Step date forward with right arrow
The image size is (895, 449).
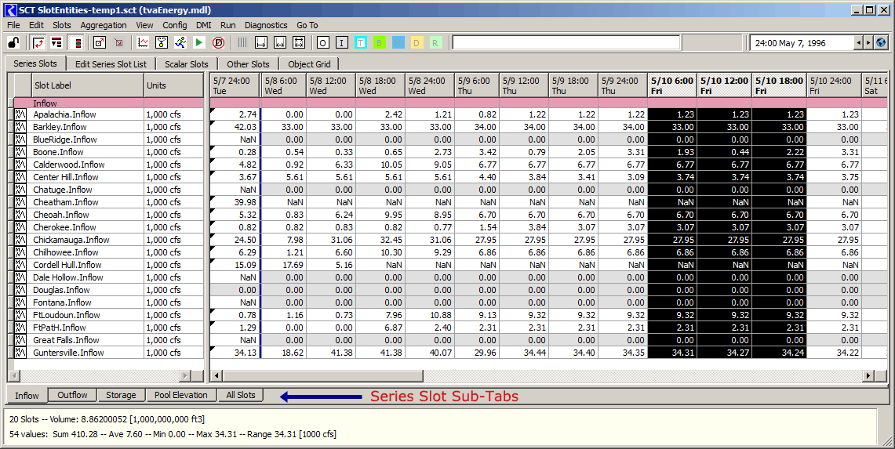tap(868, 43)
